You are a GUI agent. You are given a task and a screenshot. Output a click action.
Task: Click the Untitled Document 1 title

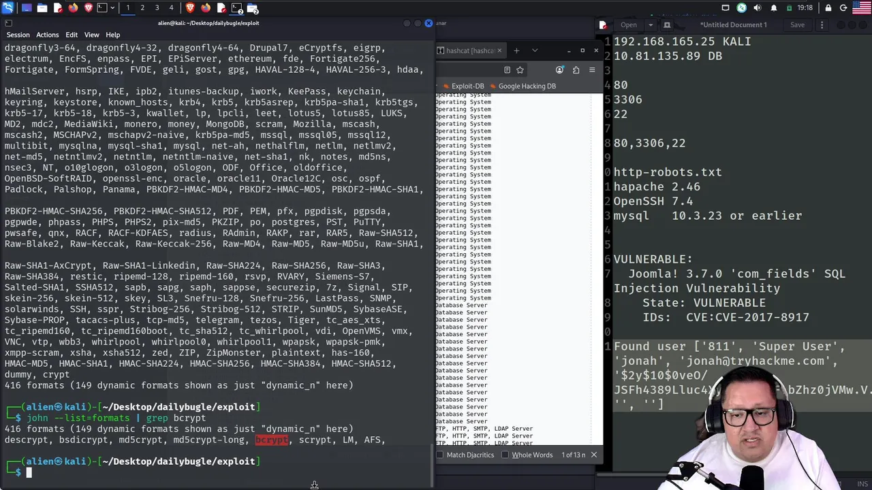[734, 25]
